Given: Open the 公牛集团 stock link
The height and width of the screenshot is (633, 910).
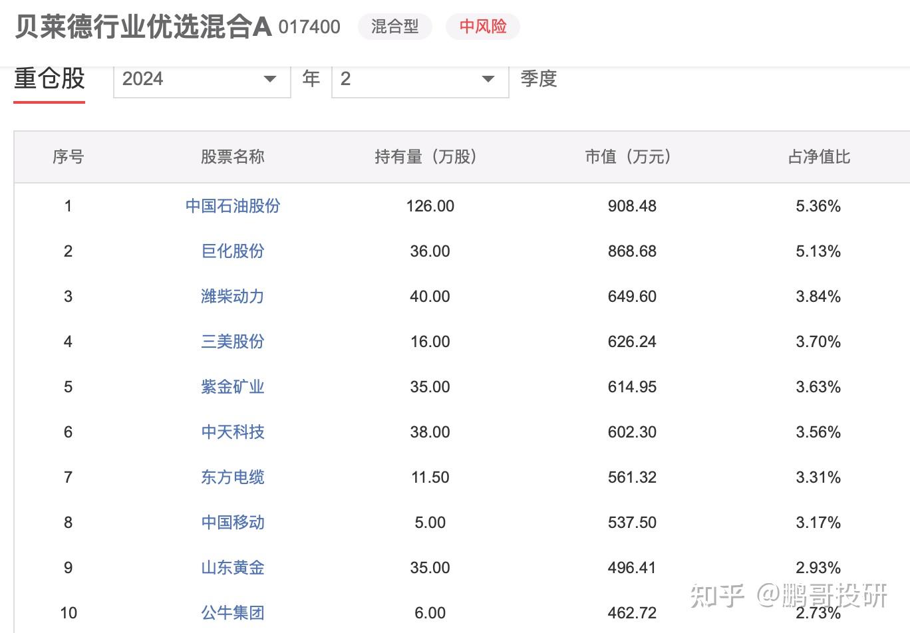Looking at the screenshot, I should click(233, 613).
